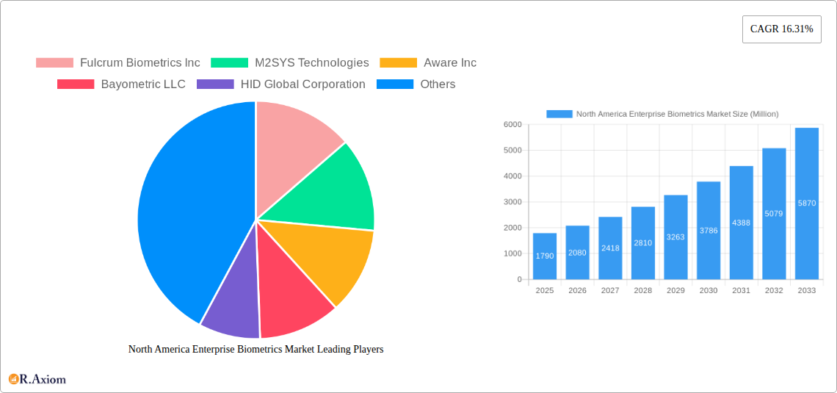Click the 5000 y-axis label

click(x=512, y=150)
